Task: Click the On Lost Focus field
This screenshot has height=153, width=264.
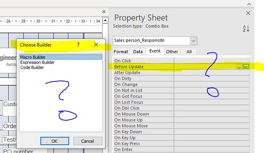Action: point(212,102)
